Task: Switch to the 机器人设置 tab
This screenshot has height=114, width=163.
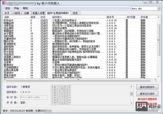Action: pos(39,13)
